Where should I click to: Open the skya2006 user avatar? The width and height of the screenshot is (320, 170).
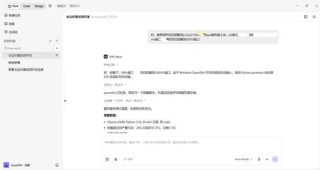[6, 165]
